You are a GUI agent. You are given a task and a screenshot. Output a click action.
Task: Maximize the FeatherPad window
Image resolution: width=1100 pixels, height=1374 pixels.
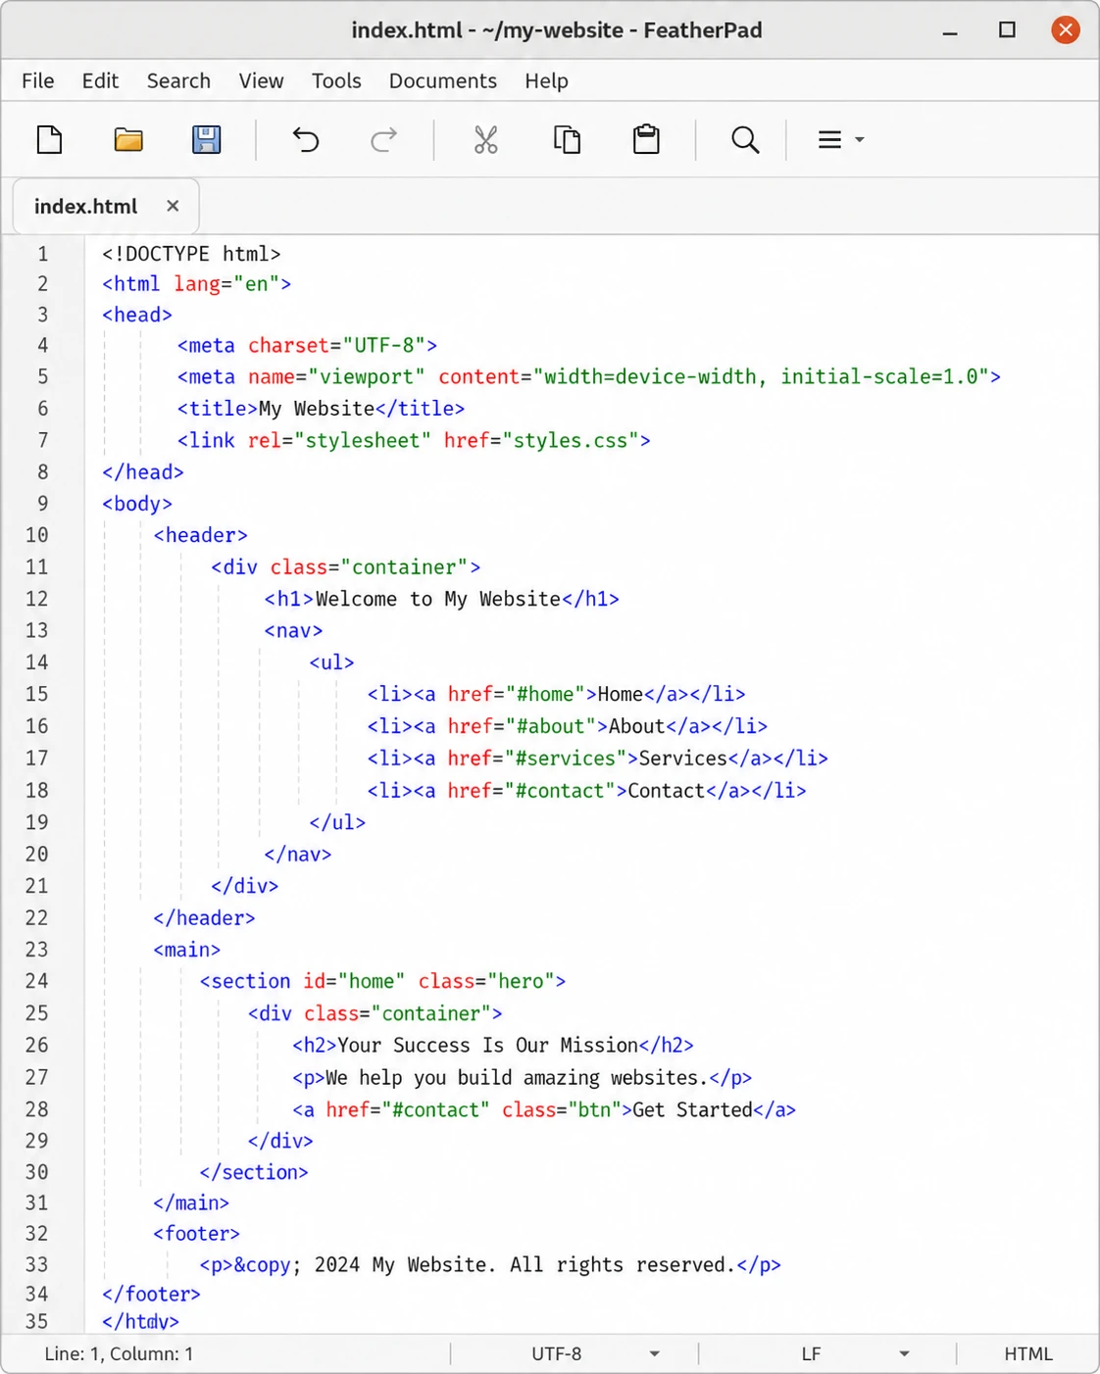(1007, 30)
